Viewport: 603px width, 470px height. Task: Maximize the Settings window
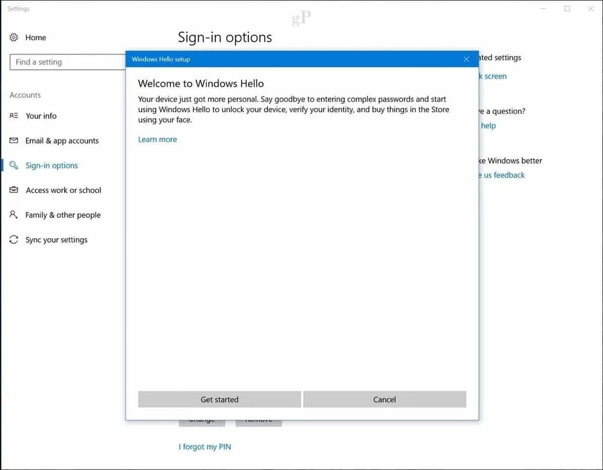tap(567, 8)
